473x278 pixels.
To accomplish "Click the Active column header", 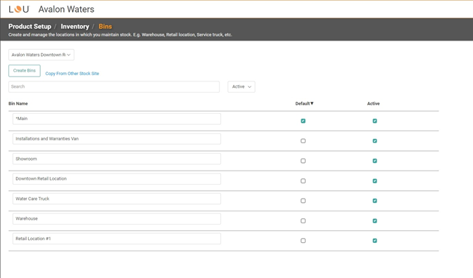I will click(x=374, y=103).
